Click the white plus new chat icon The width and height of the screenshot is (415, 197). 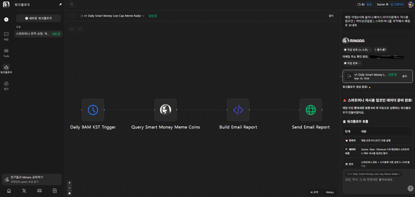pos(6,19)
